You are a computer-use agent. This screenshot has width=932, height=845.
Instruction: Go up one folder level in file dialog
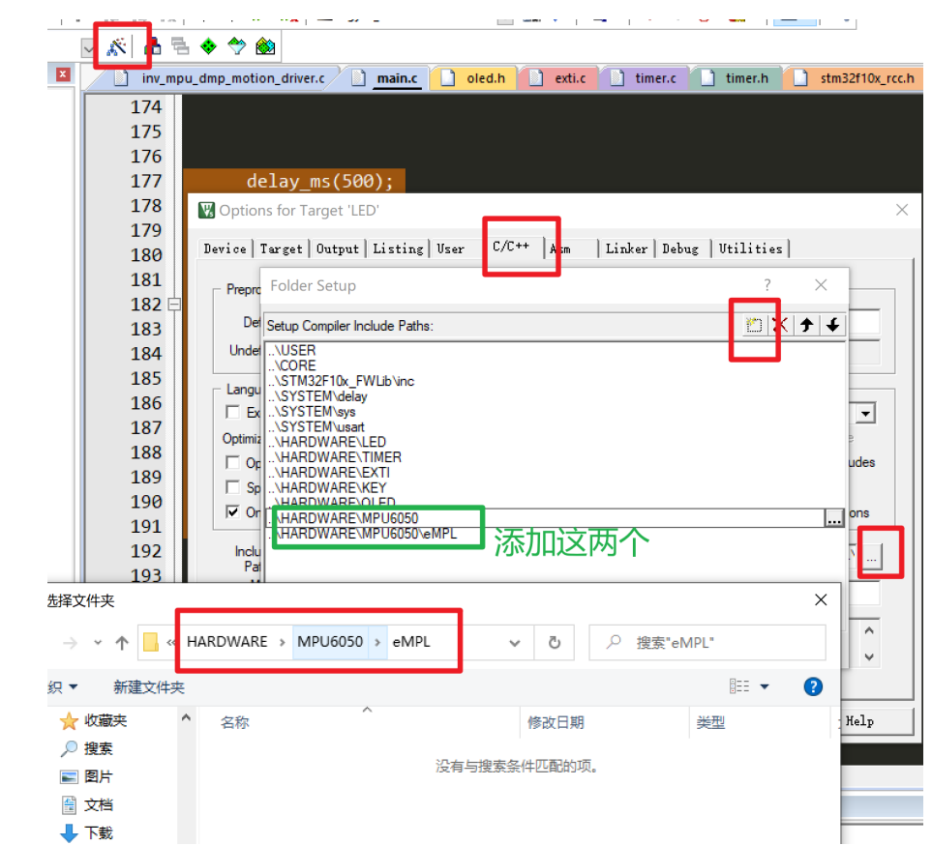pos(122,643)
